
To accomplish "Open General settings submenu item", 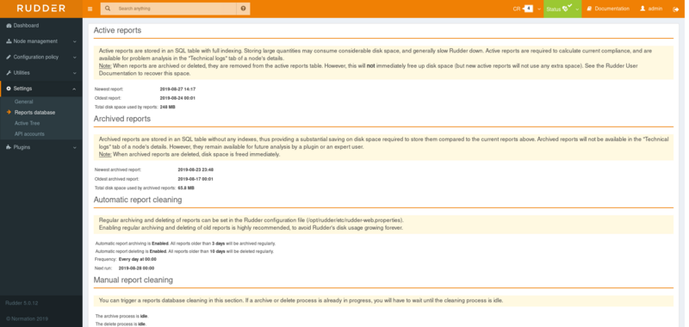I will 24,102.
